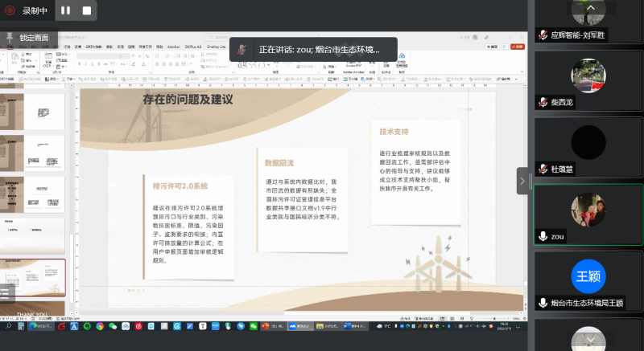Switch to the Tencent Meeting taskbar button
The image size is (644, 351).
coord(299,326)
